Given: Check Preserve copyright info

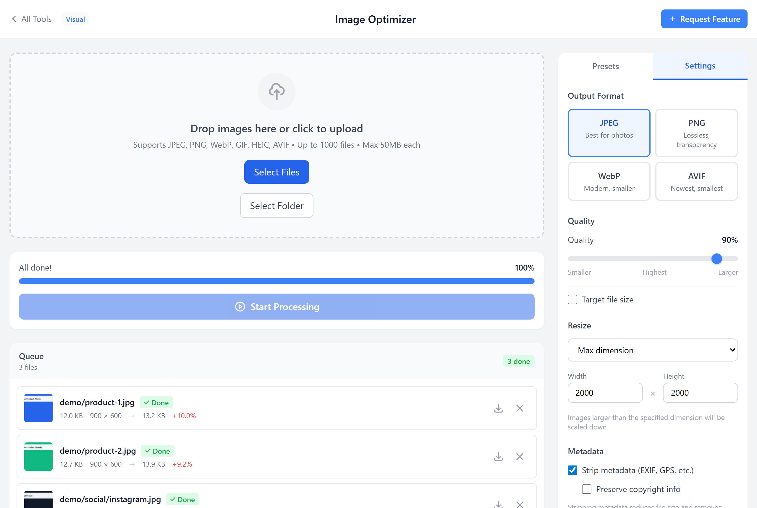Looking at the screenshot, I should (x=586, y=489).
